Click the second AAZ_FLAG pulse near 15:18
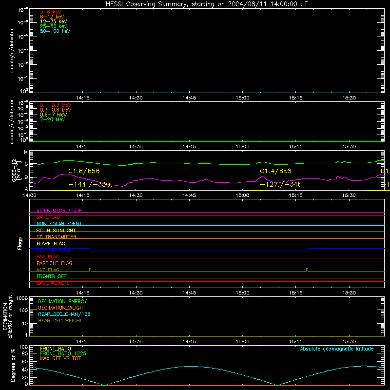 (308, 270)
